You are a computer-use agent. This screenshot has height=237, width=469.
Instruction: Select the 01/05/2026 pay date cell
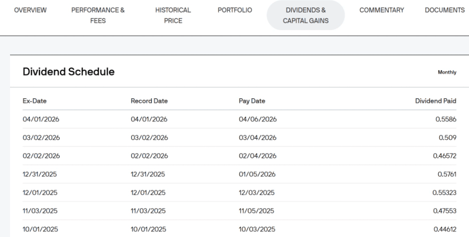257,174
